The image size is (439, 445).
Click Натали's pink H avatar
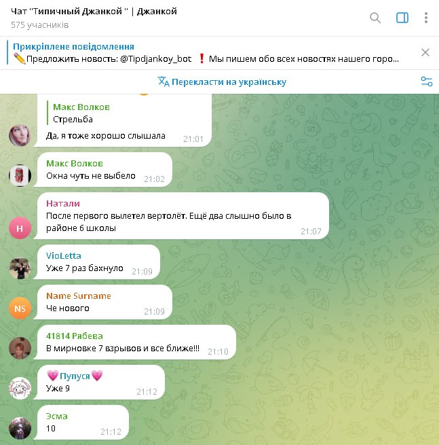point(20,228)
